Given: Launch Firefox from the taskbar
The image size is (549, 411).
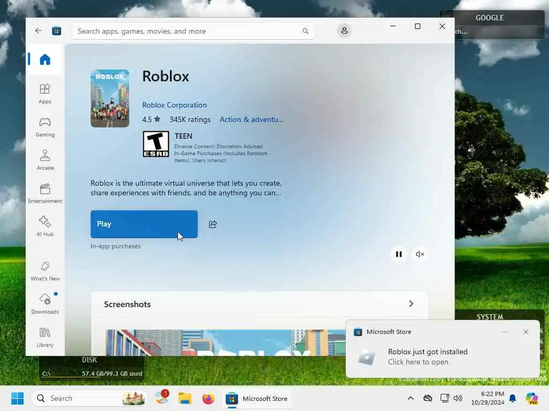Looking at the screenshot, I should click(208, 398).
